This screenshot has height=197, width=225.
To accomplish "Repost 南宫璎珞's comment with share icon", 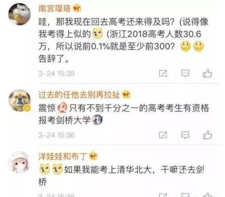I will click(x=163, y=73).
